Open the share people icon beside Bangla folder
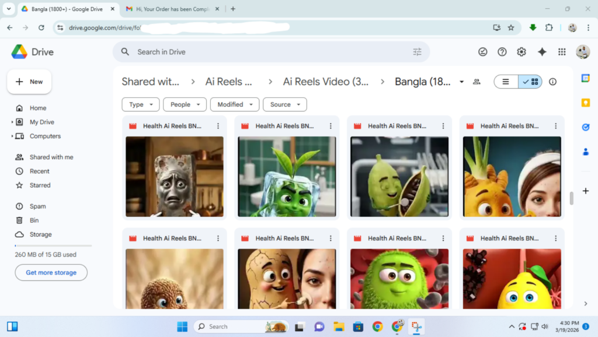This screenshot has height=337, width=598. point(477,82)
